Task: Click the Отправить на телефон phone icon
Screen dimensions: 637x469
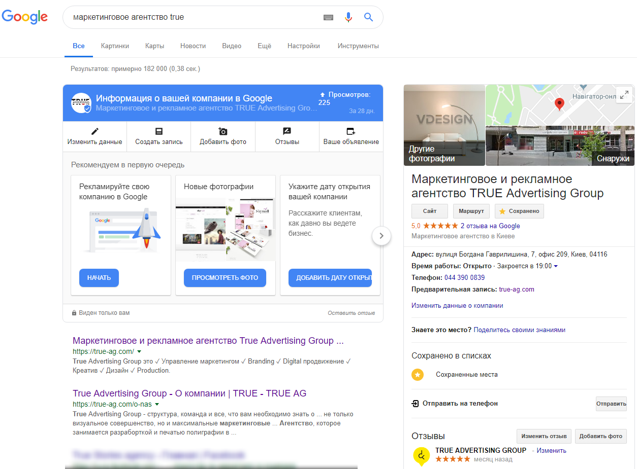Action: pyautogui.click(x=415, y=404)
